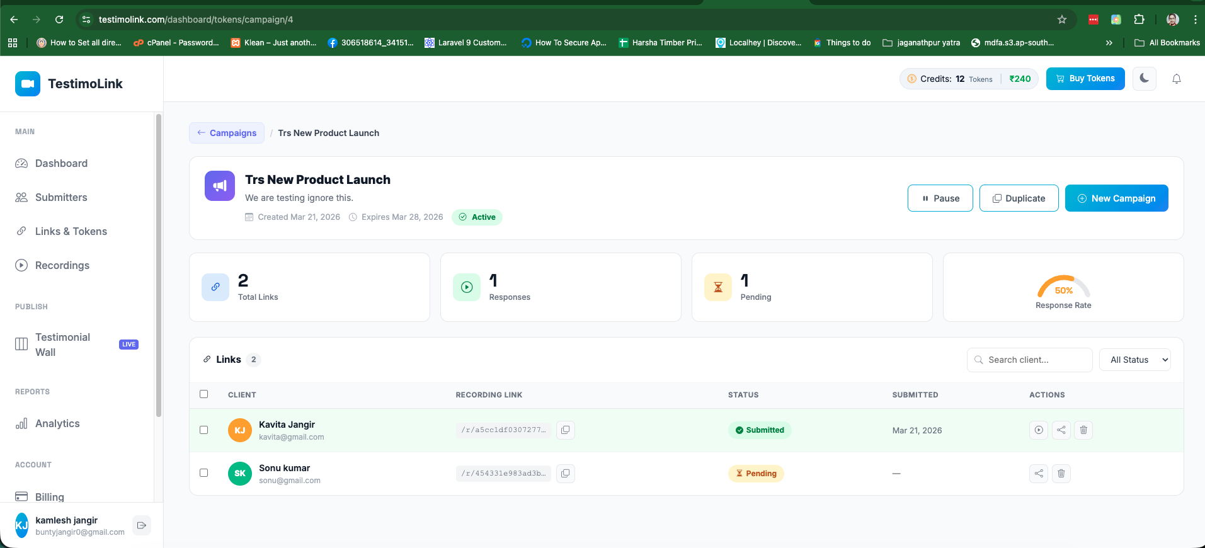
Task: Copy Kavita Jangir's recording link
Action: tap(566, 430)
